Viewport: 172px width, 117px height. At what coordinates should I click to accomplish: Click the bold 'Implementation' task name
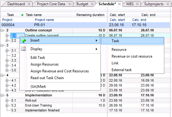click(x=39, y=95)
